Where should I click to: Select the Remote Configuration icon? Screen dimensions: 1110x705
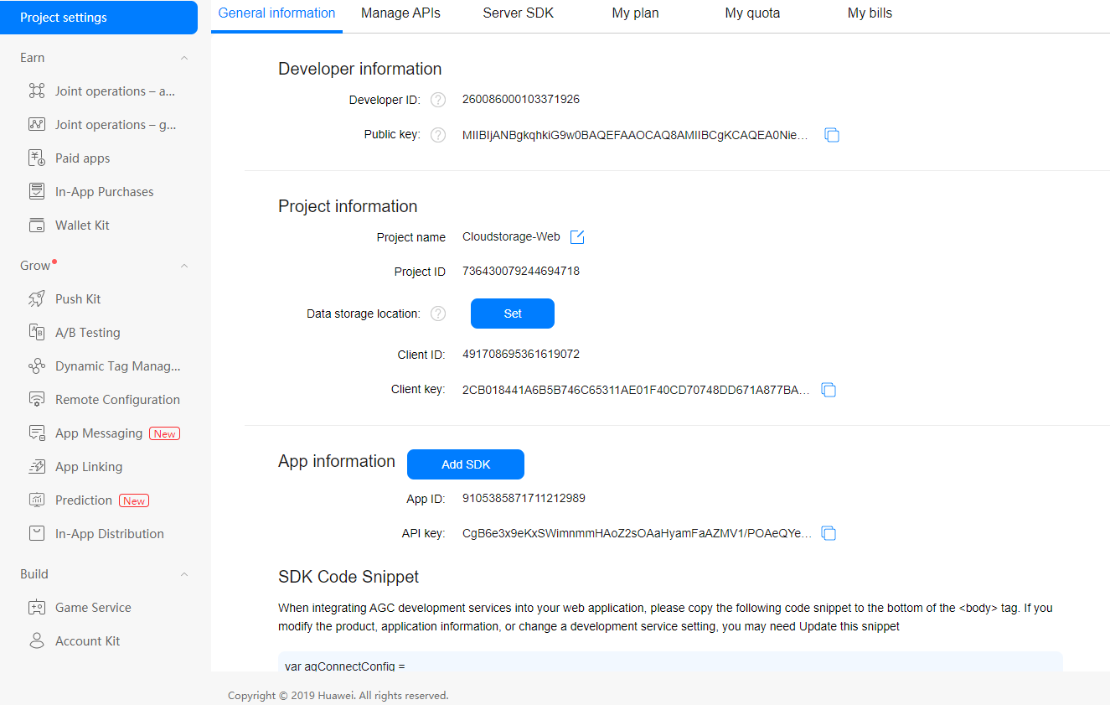coord(37,399)
